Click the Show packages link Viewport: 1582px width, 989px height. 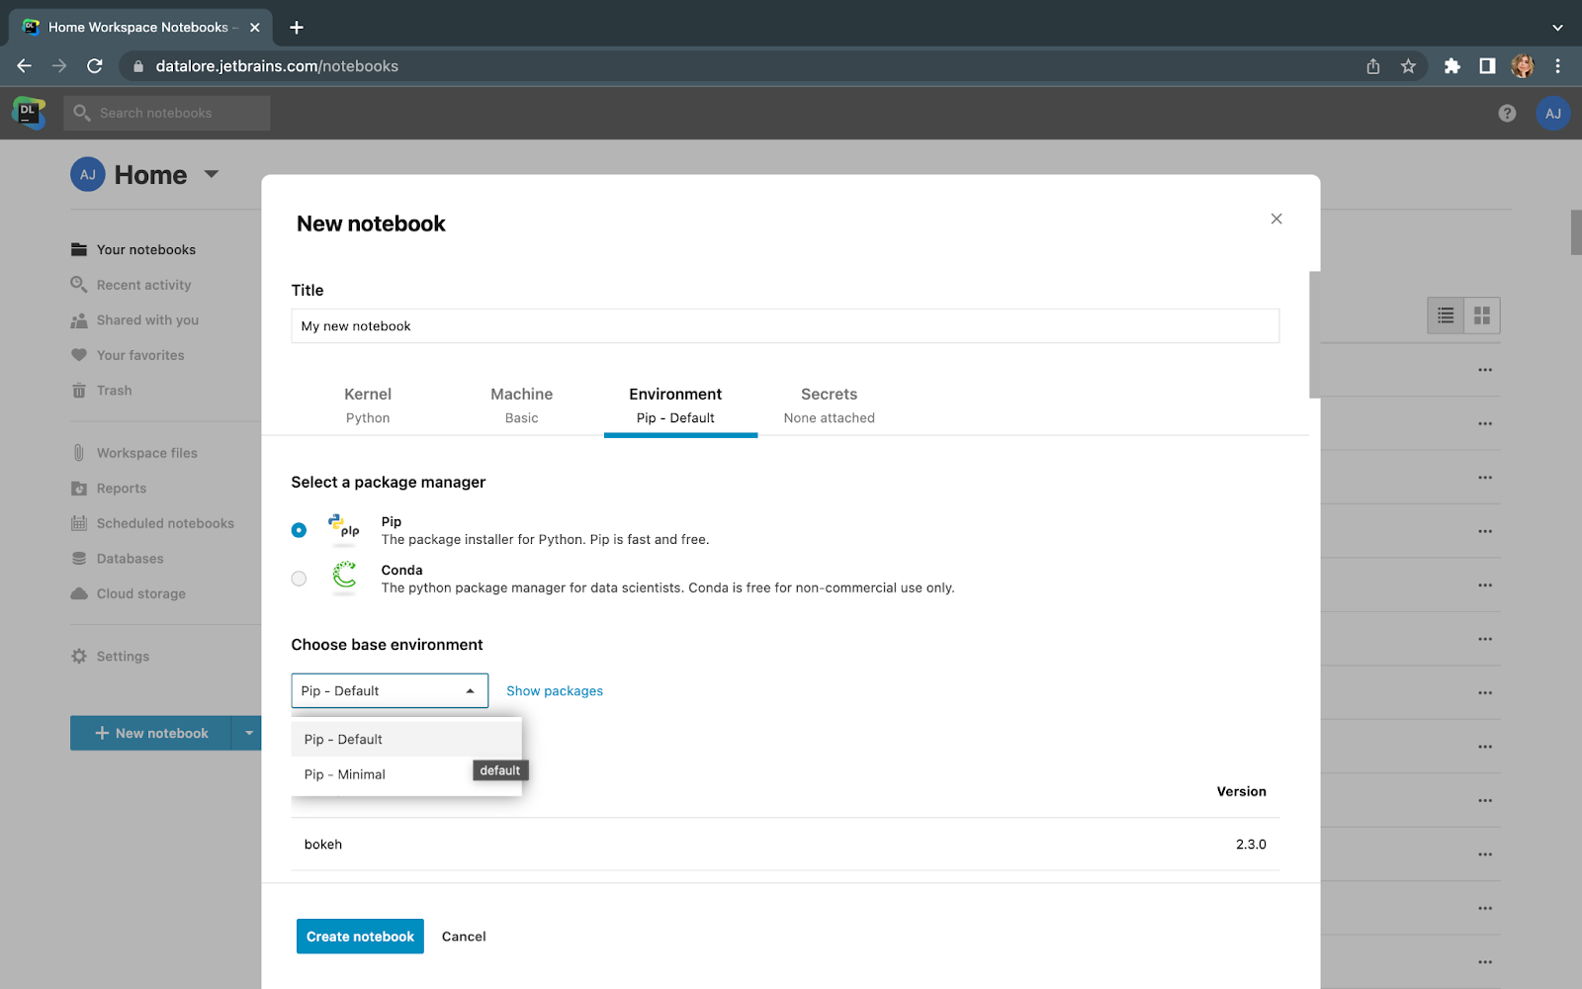554,690
